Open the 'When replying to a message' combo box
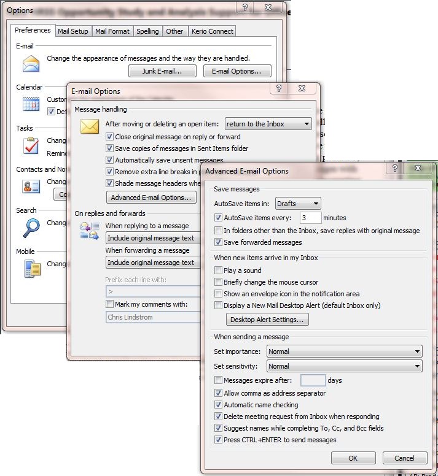 [154, 238]
